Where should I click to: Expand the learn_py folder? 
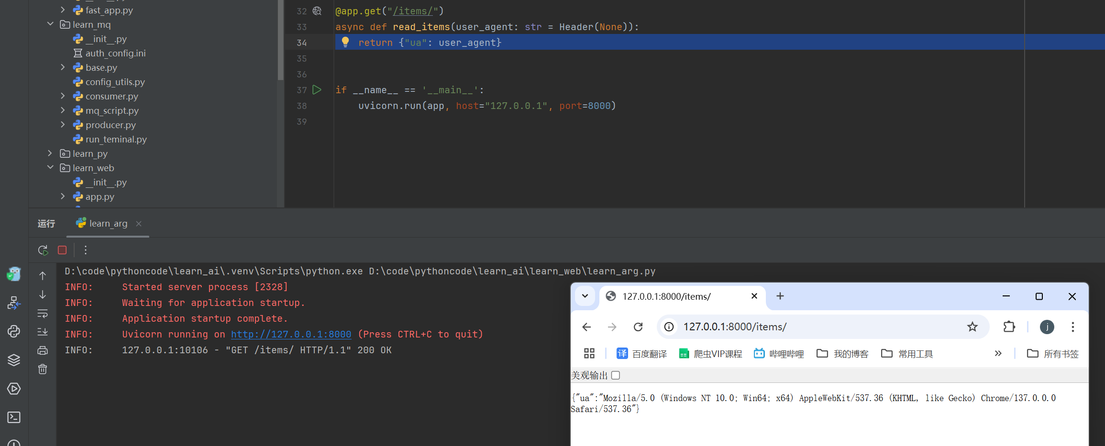[x=50, y=153]
